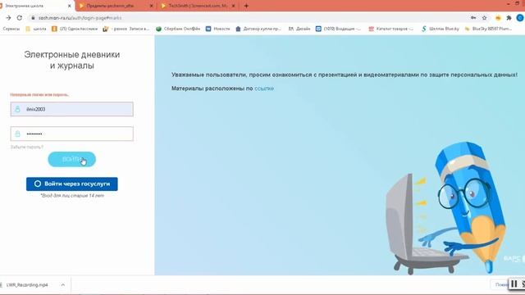Image resolution: width=525 pixels, height=295 pixels.
Task: Switch to the Электронная школа tab
Action: tap(24, 6)
